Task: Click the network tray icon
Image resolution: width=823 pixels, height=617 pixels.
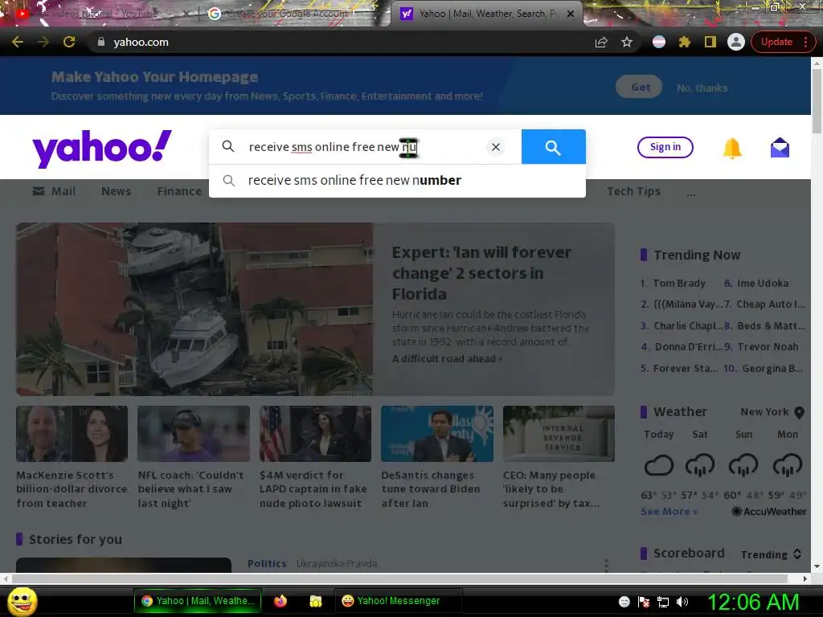Action: click(x=663, y=602)
